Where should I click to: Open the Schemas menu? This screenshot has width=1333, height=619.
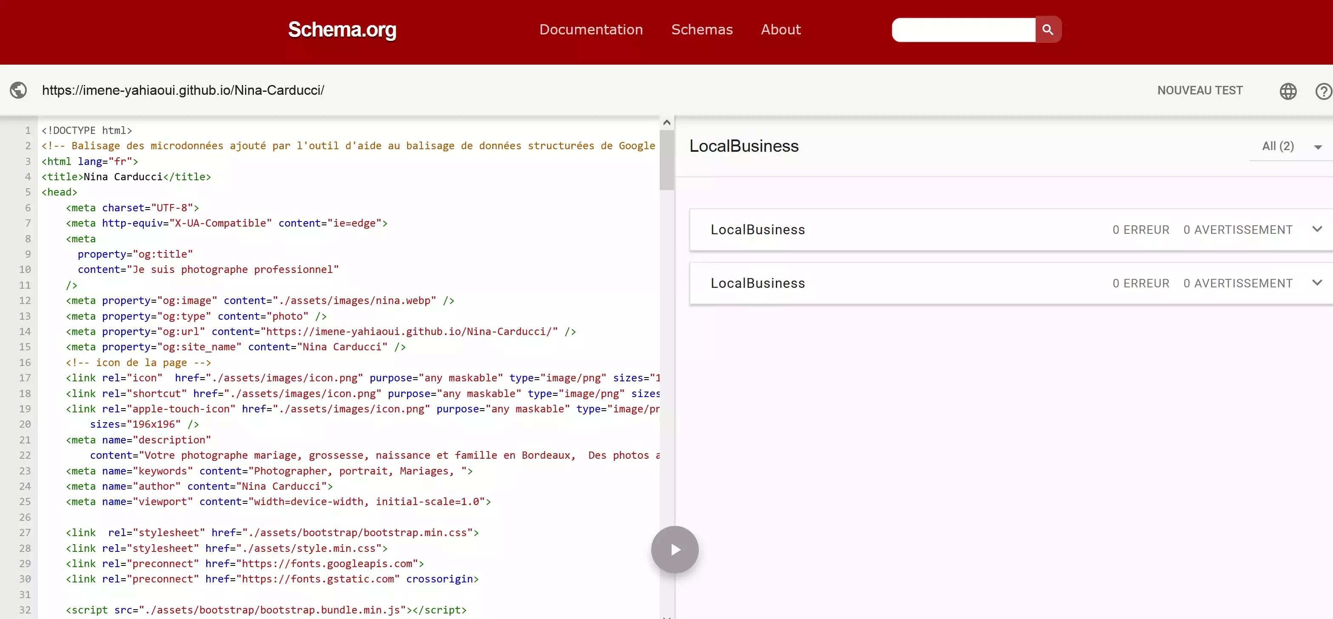(702, 29)
